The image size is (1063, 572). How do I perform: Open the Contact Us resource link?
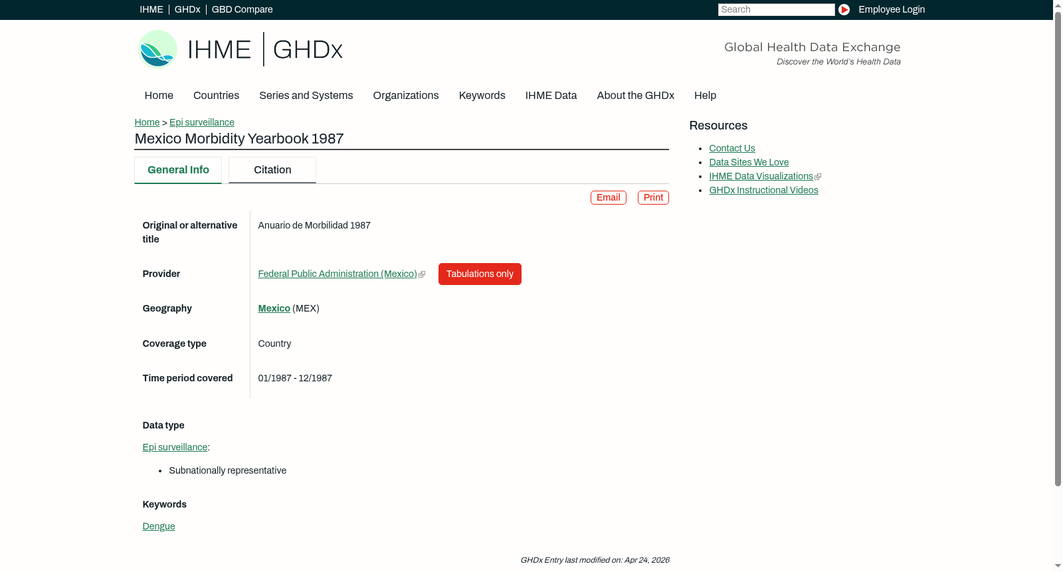[x=732, y=148]
